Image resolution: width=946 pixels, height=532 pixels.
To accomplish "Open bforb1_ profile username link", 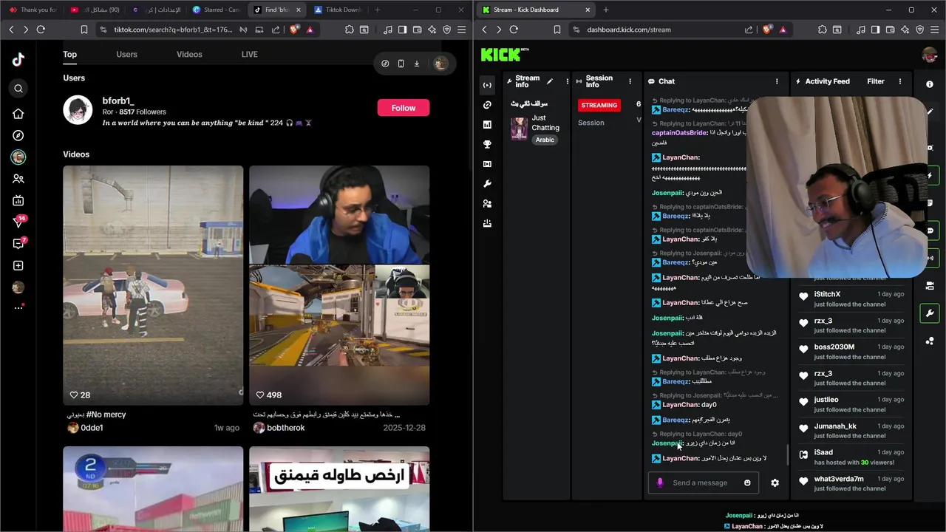I will (x=118, y=100).
